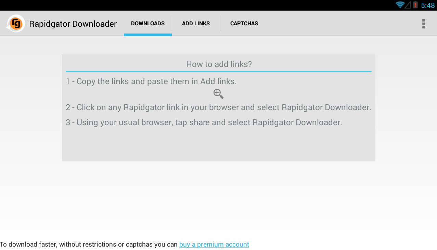Screen dimensions: 437x250
Task: Select step 2 about clicking a Rapidgator link
Action: [x=218, y=107]
